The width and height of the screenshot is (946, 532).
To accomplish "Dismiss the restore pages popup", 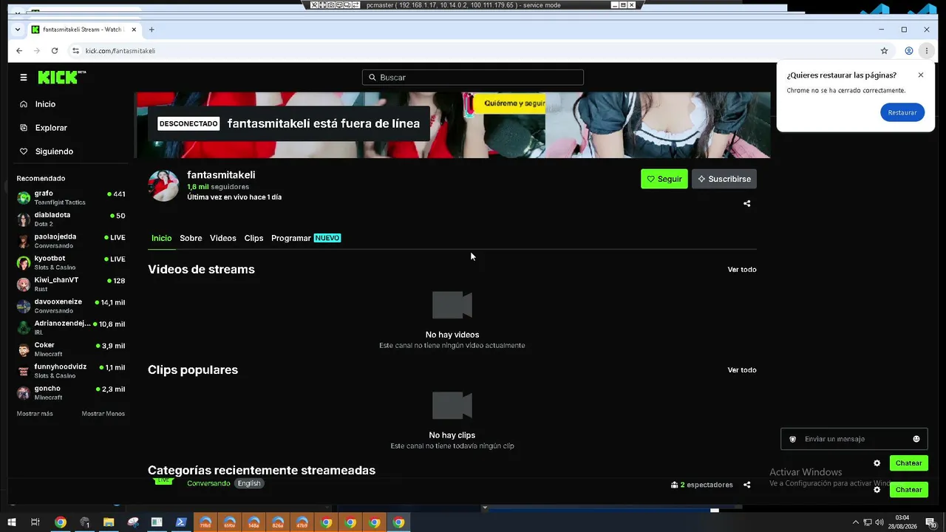I will (921, 75).
